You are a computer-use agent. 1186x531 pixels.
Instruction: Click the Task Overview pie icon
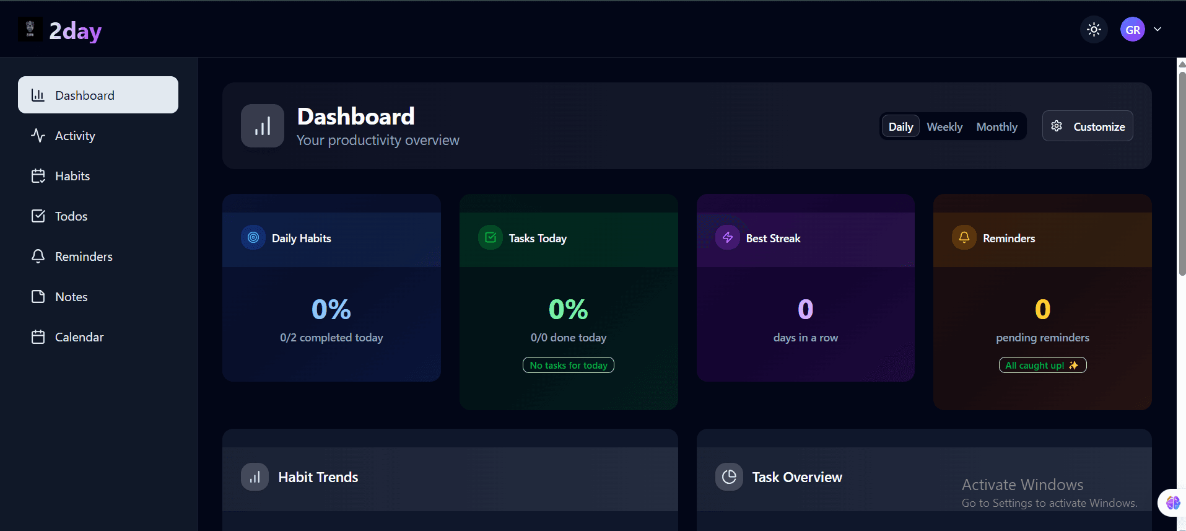[x=729, y=477]
